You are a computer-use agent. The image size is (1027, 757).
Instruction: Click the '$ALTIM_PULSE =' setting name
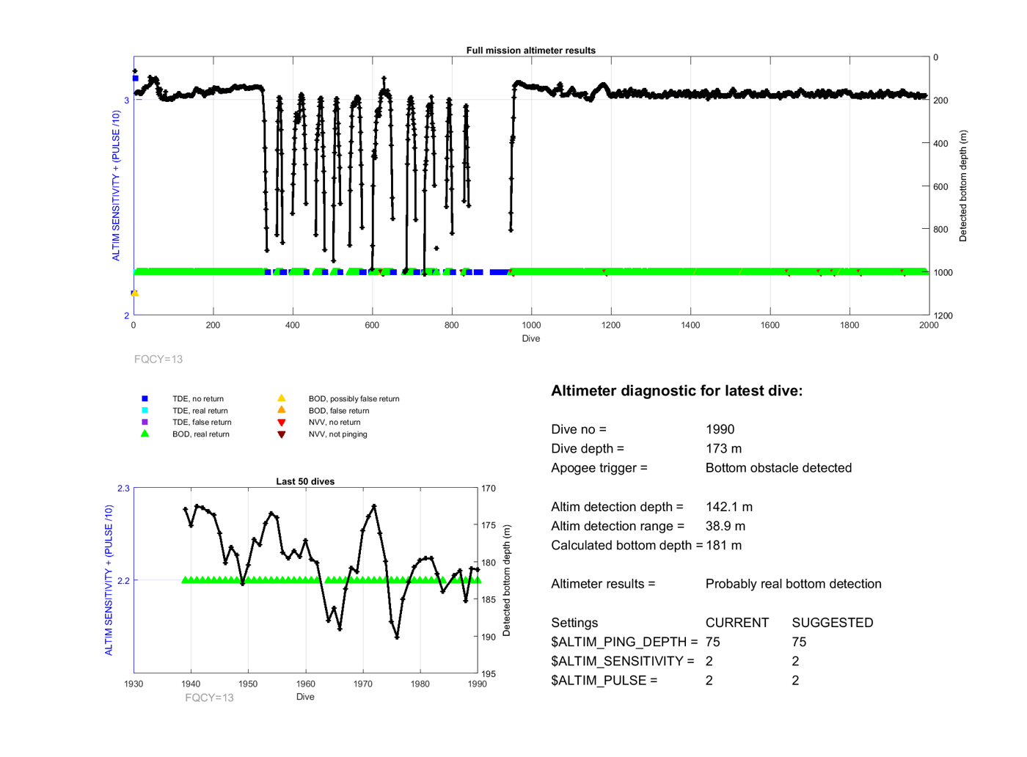[604, 681]
